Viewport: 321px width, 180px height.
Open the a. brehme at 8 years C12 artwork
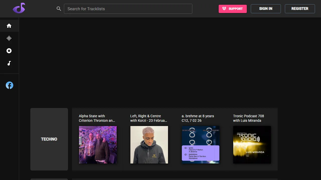tap(200, 145)
